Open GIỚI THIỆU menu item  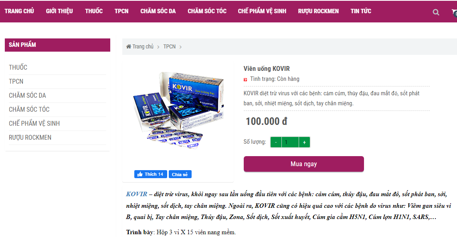(x=59, y=11)
